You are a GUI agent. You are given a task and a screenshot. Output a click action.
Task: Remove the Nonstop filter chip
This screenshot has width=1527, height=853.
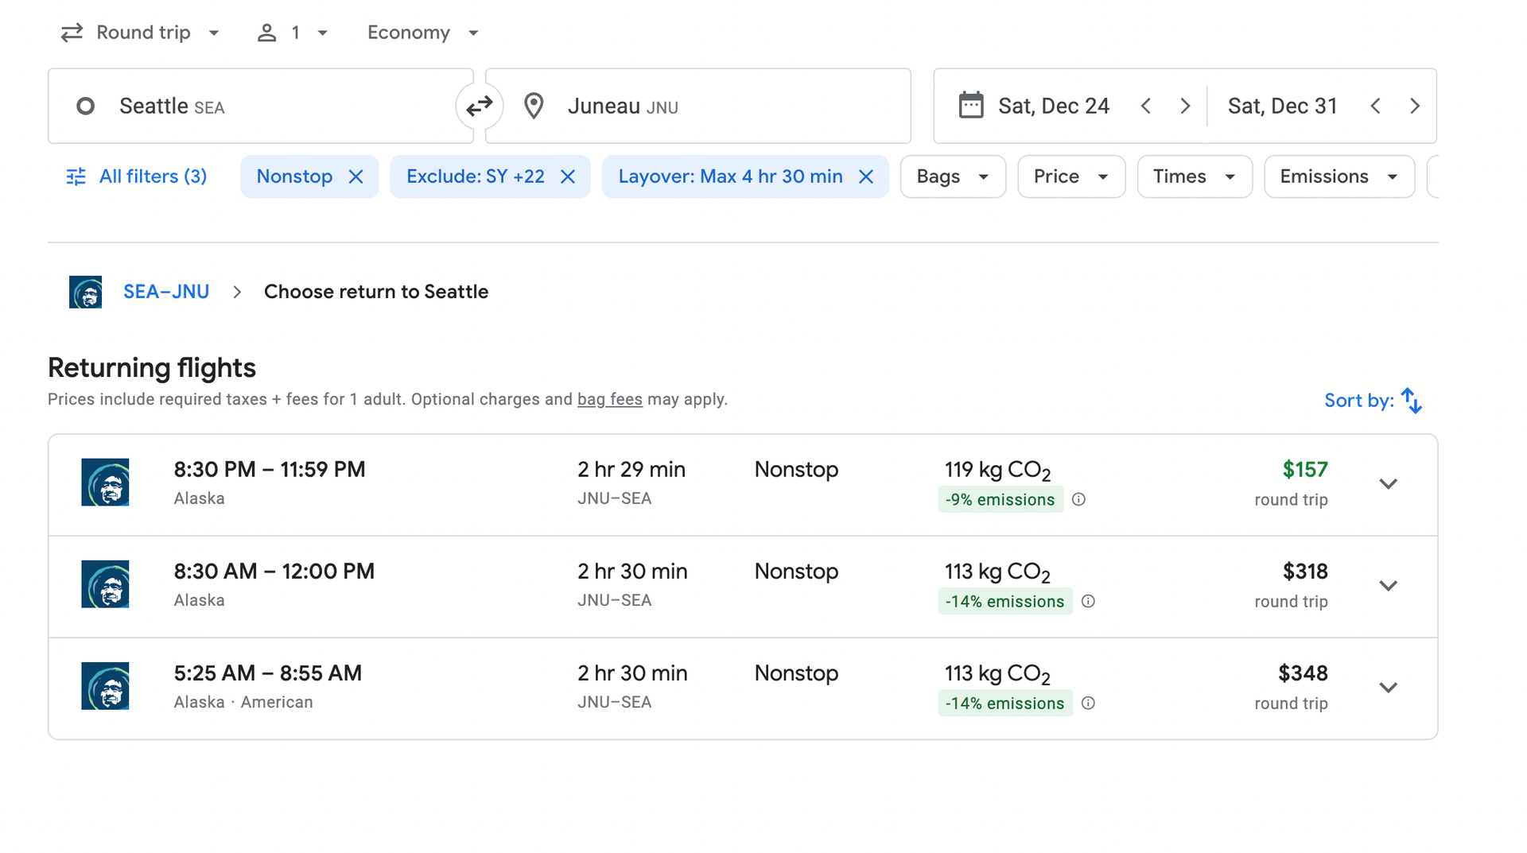pos(356,176)
